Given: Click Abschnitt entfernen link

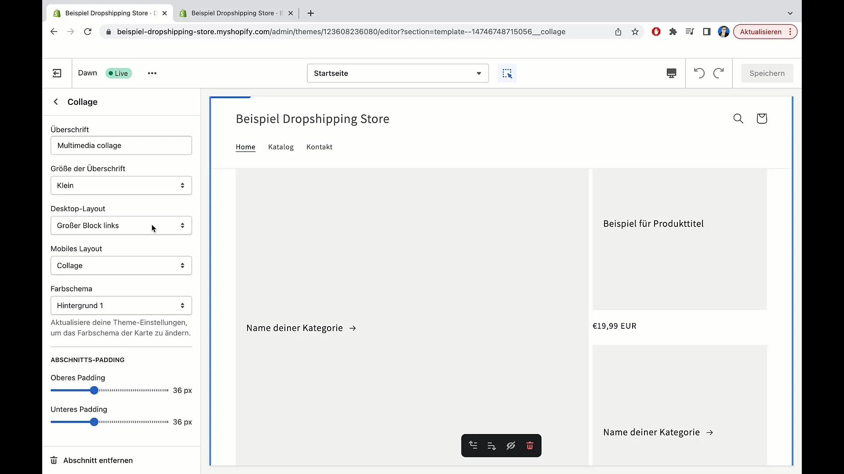Looking at the screenshot, I should click(98, 460).
